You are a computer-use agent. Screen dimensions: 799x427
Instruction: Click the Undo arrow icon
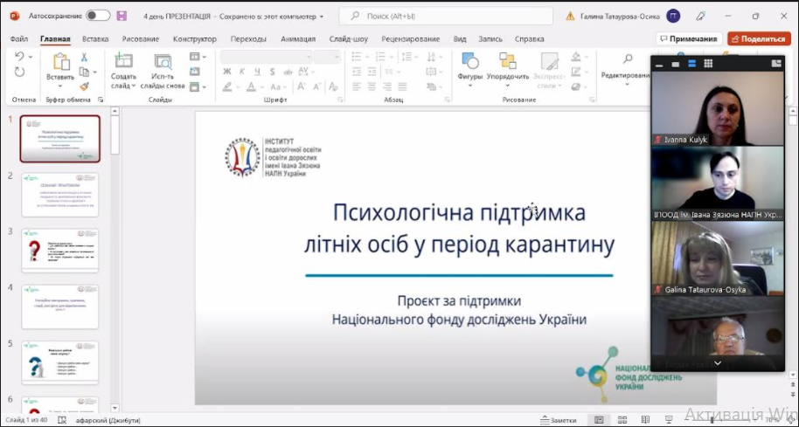19,57
